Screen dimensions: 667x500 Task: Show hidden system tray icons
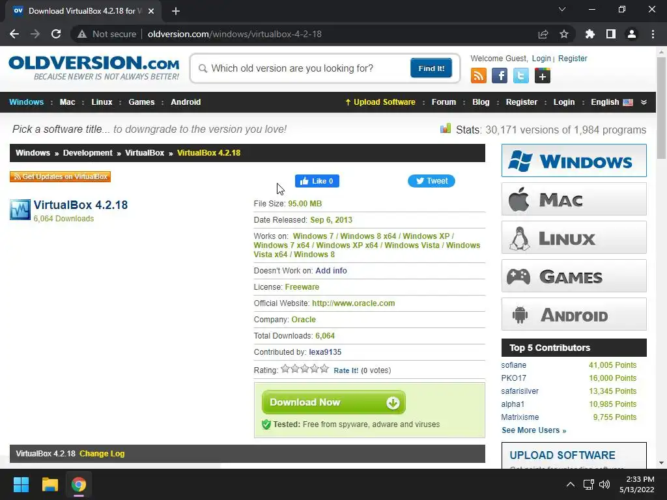(571, 484)
